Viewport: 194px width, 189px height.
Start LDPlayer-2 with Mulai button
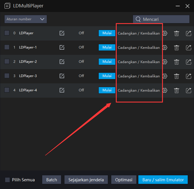pos(107,62)
